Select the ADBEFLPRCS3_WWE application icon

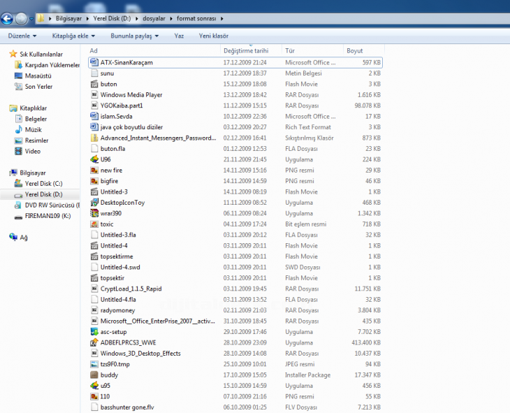coord(94,342)
